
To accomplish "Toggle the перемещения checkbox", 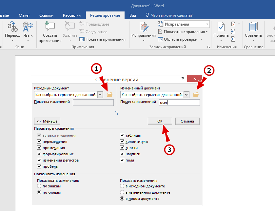I will (x=39, y=142).
